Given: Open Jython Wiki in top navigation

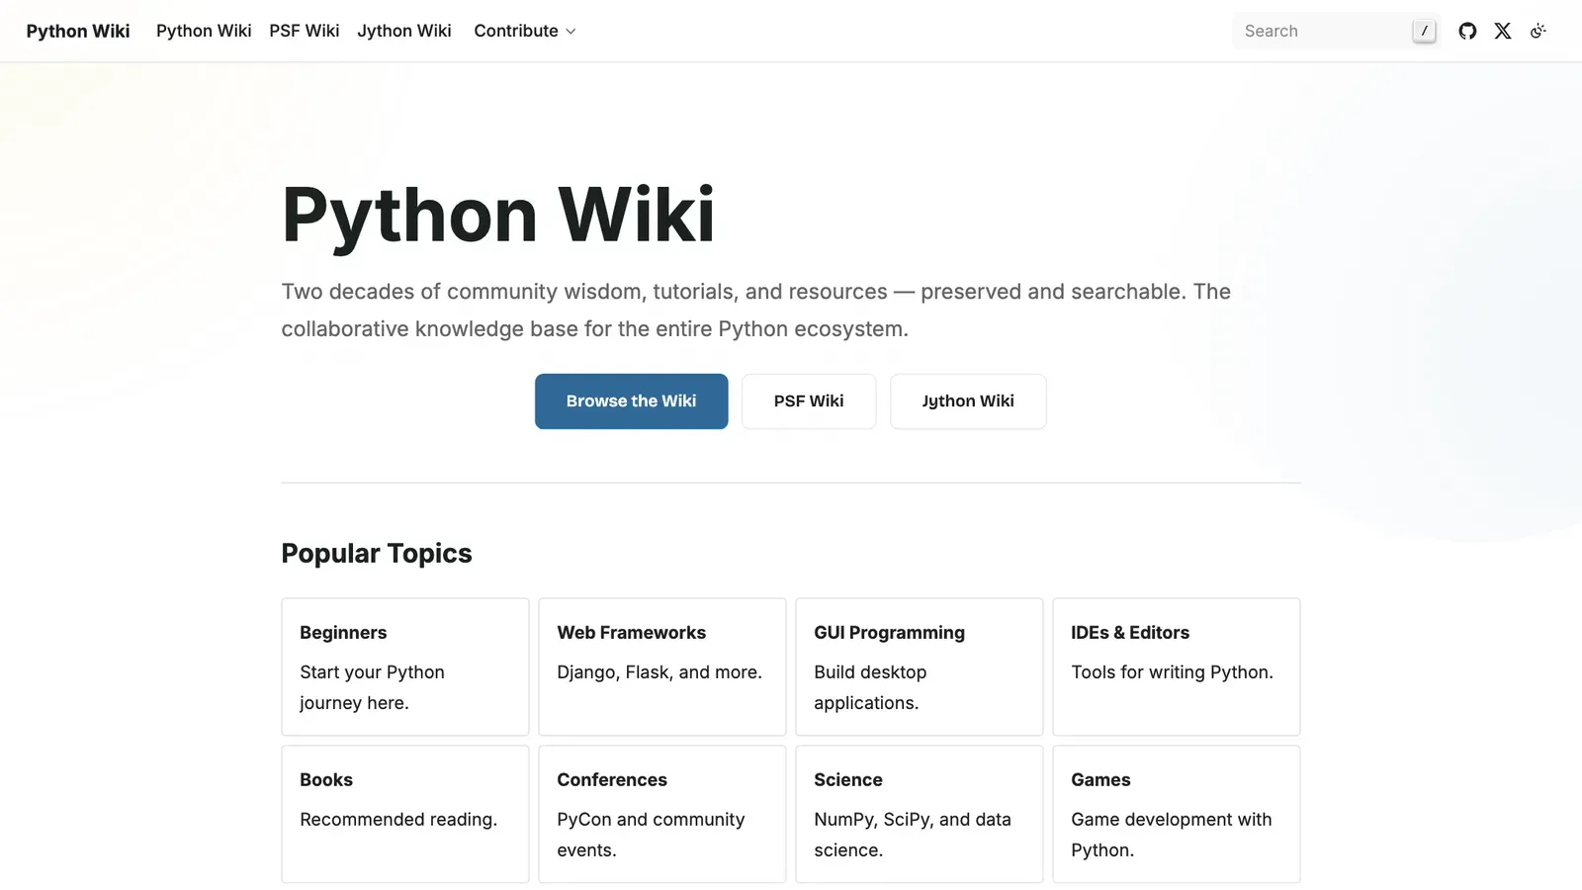Looking at the screenshot, I should (x=404, y=31).
